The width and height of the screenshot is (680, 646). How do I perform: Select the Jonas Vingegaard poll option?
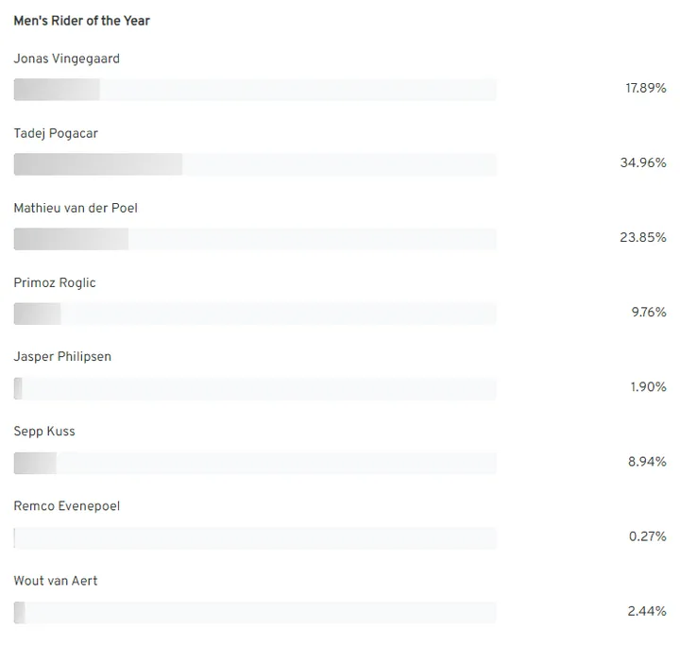(x=66, y=59)
